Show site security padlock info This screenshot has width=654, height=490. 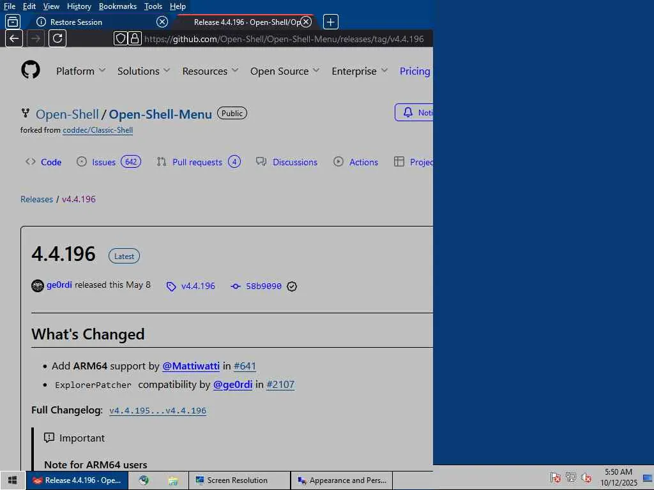click(x=134, y=39)
